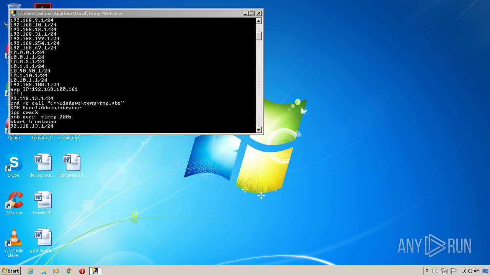Select bookfire.rtf file label
The image size is (490, 276).
click(42, 138)
